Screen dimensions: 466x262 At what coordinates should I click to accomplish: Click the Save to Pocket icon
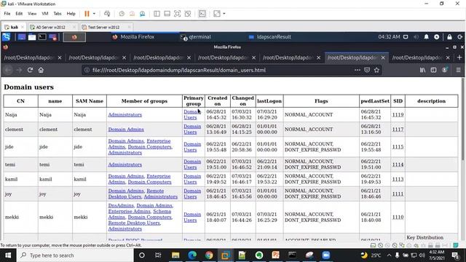click(x=367, y=70)
